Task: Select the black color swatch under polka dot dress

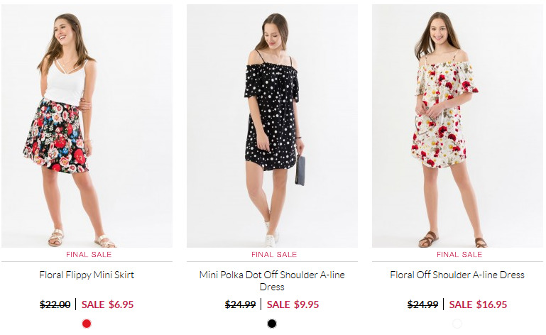Action: coord(272,324)
